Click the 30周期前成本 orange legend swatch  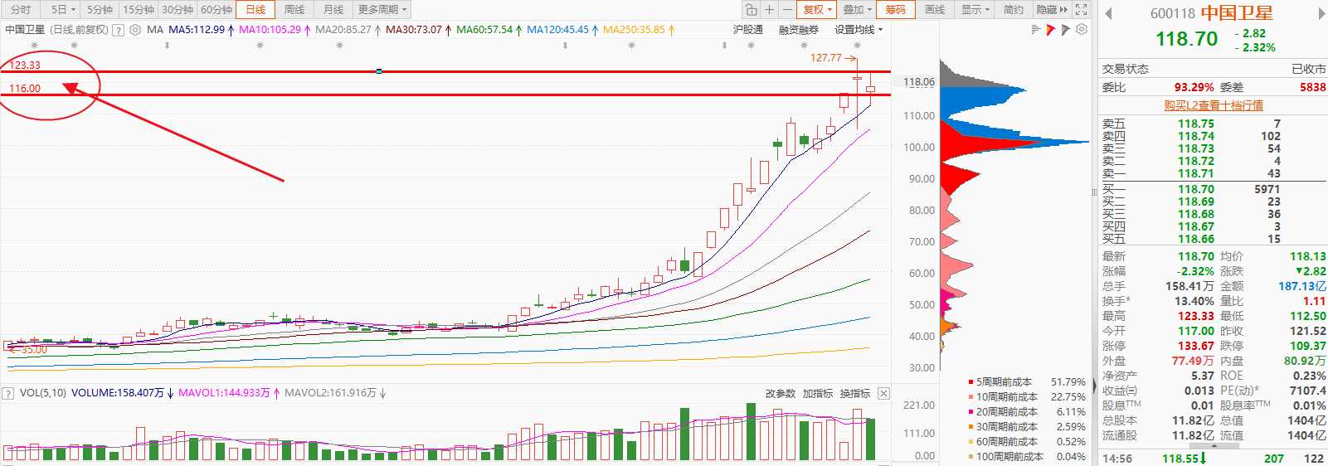tap(970, 427)
